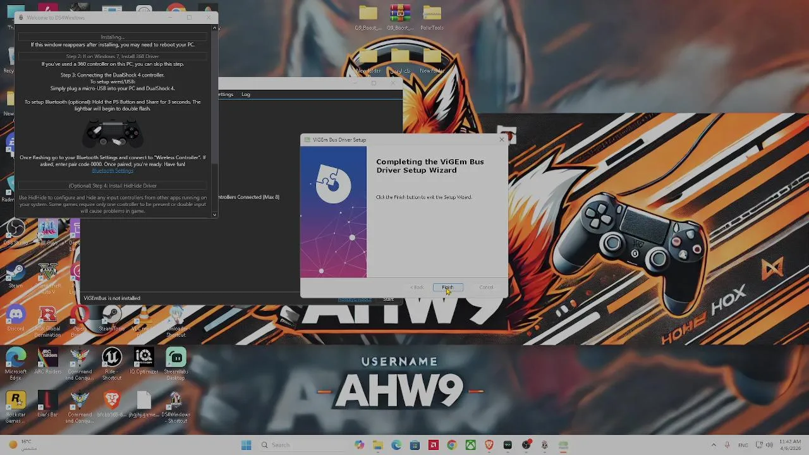Open the ARC Raiders desktop shortcut
The image size is (809, 455).
point(48,361)
